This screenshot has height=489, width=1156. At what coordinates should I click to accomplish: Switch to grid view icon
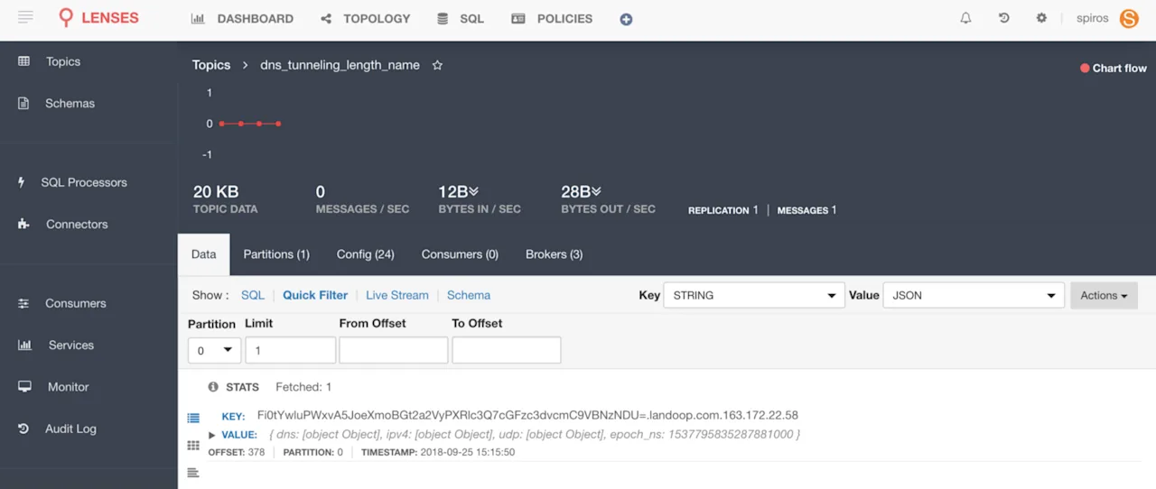coord(193,446)
